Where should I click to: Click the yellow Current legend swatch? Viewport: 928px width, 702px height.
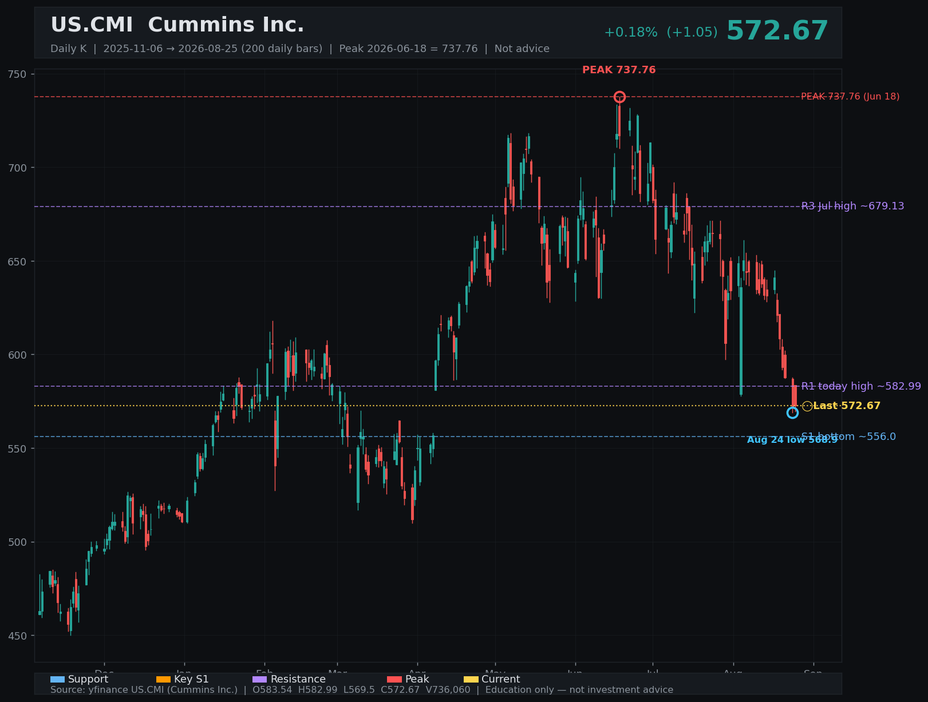471,679
